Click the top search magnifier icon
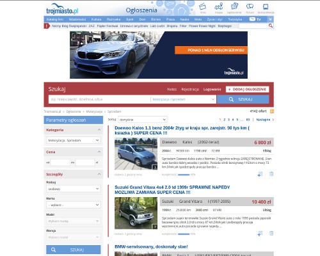The height and width of the screenshot is (256, 320). click(271, 26)
